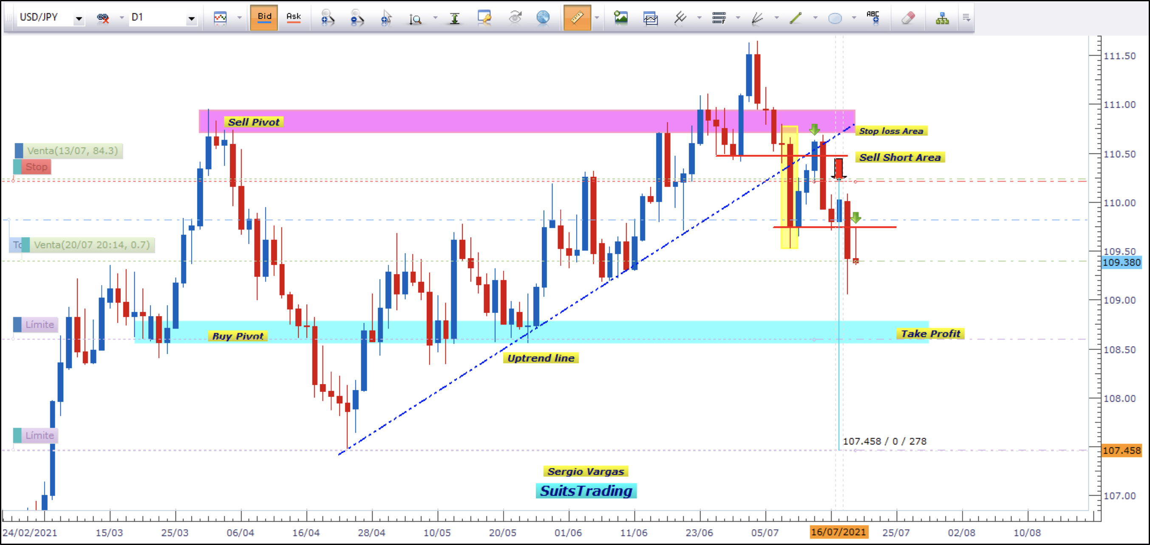Open the USD/JPY instrument dropdown
This screenshot has height=545, width=1150.
[x=79, y=19]
